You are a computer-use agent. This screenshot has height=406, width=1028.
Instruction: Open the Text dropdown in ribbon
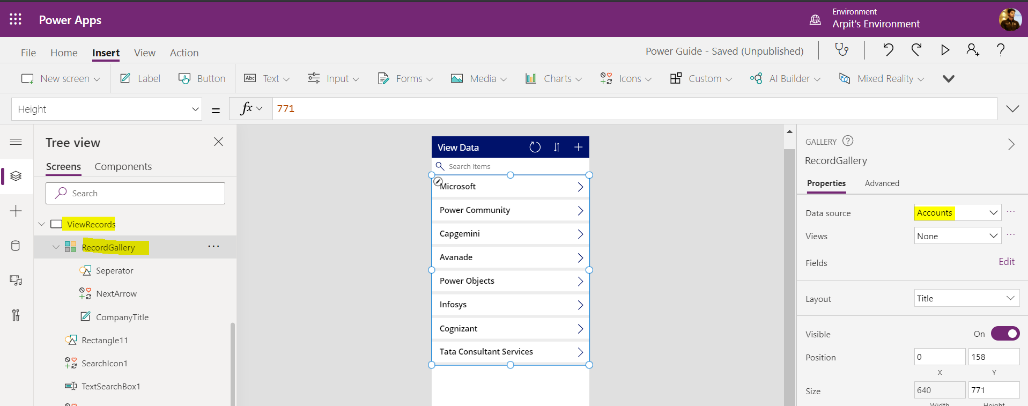click(267, 78)
